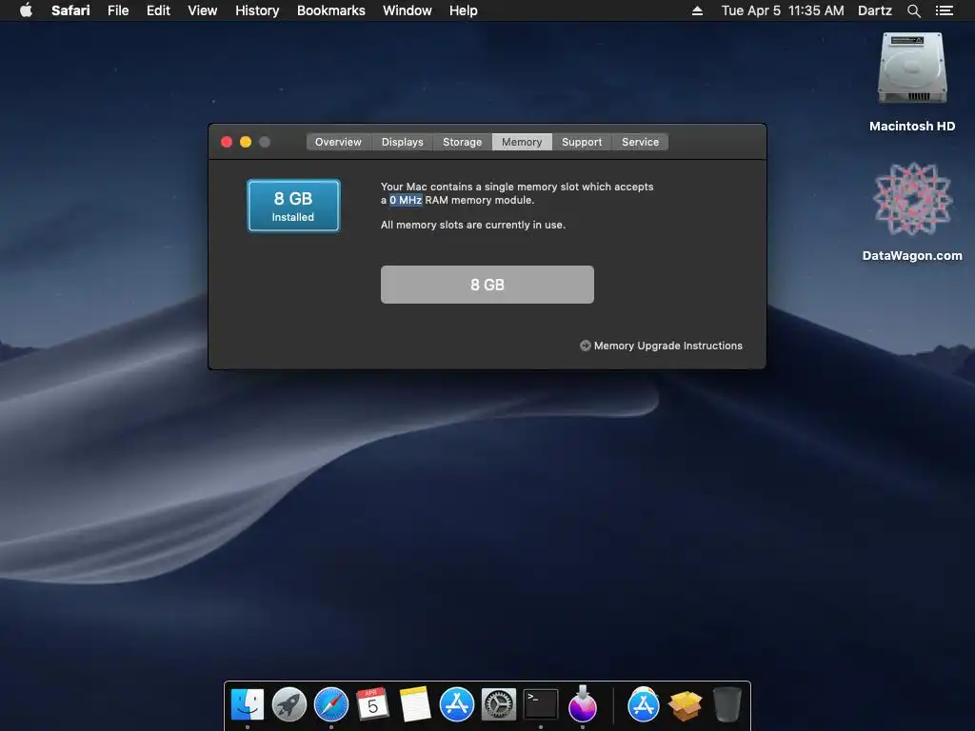Open Spotlight search magnifier icon
Image resolution: width=975 pixels, height=731 pixels.
pyautogui.click(x=913, y=10)
